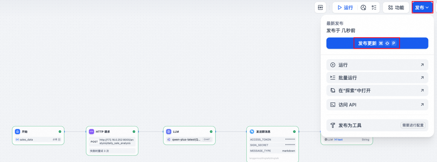Click the purple HTTP 请求 node icon
Viewport: 437px width, 162px height.
pyautogui.click(x=91, y=131)
